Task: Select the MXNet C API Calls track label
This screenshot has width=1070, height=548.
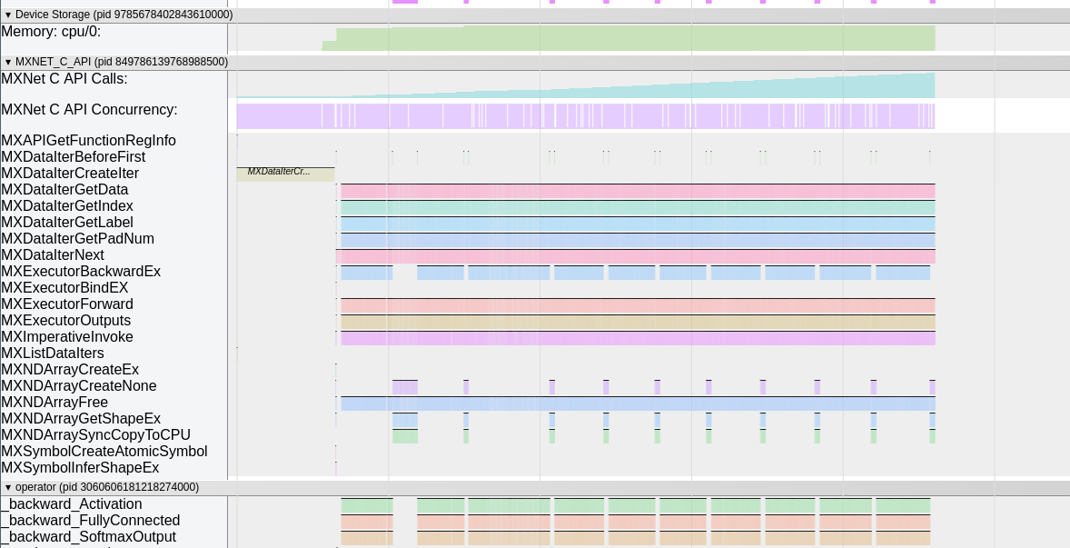Action: point(64,78)
